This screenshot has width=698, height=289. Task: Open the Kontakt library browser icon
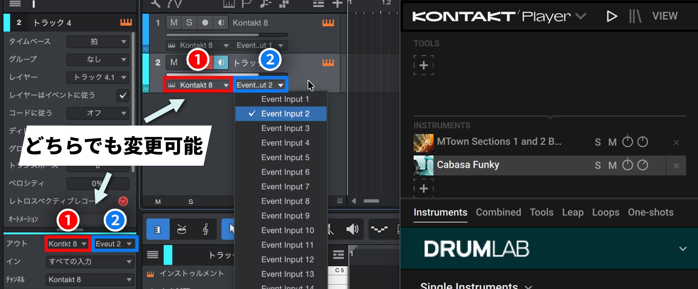(x=635, y=16)
